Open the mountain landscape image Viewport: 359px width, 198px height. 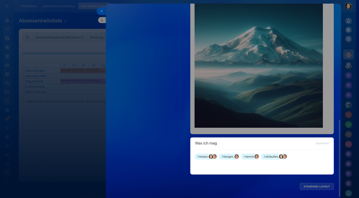(259, 66)
